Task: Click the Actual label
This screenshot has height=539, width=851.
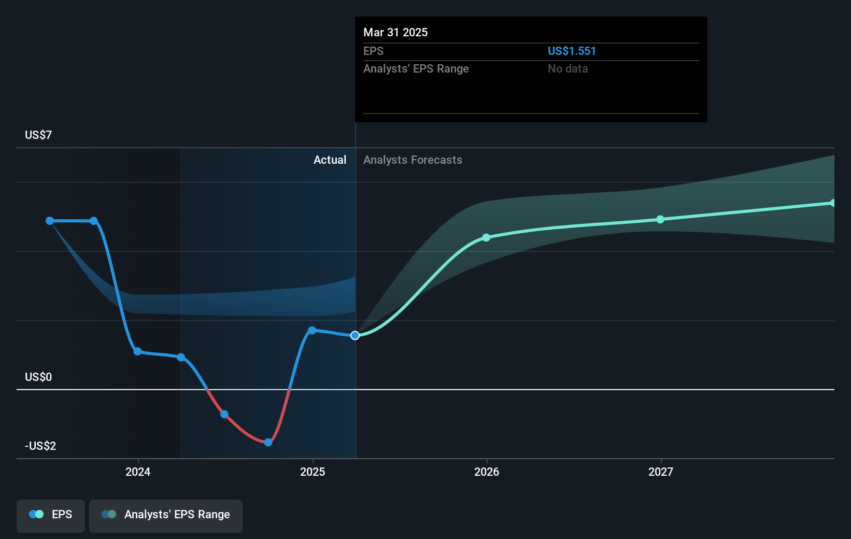Action: (330, 160)
